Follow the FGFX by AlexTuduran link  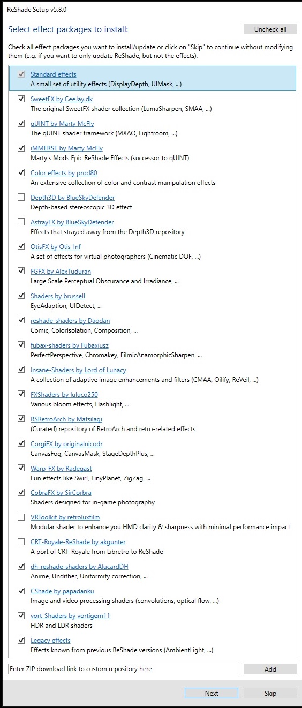coord(61,272)
